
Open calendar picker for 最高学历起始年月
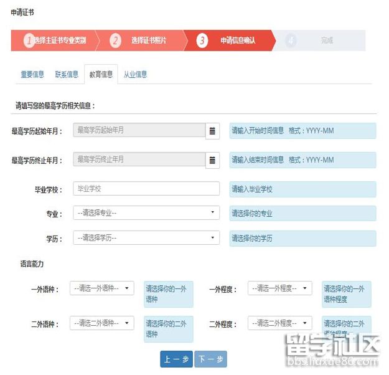(212, 131)
